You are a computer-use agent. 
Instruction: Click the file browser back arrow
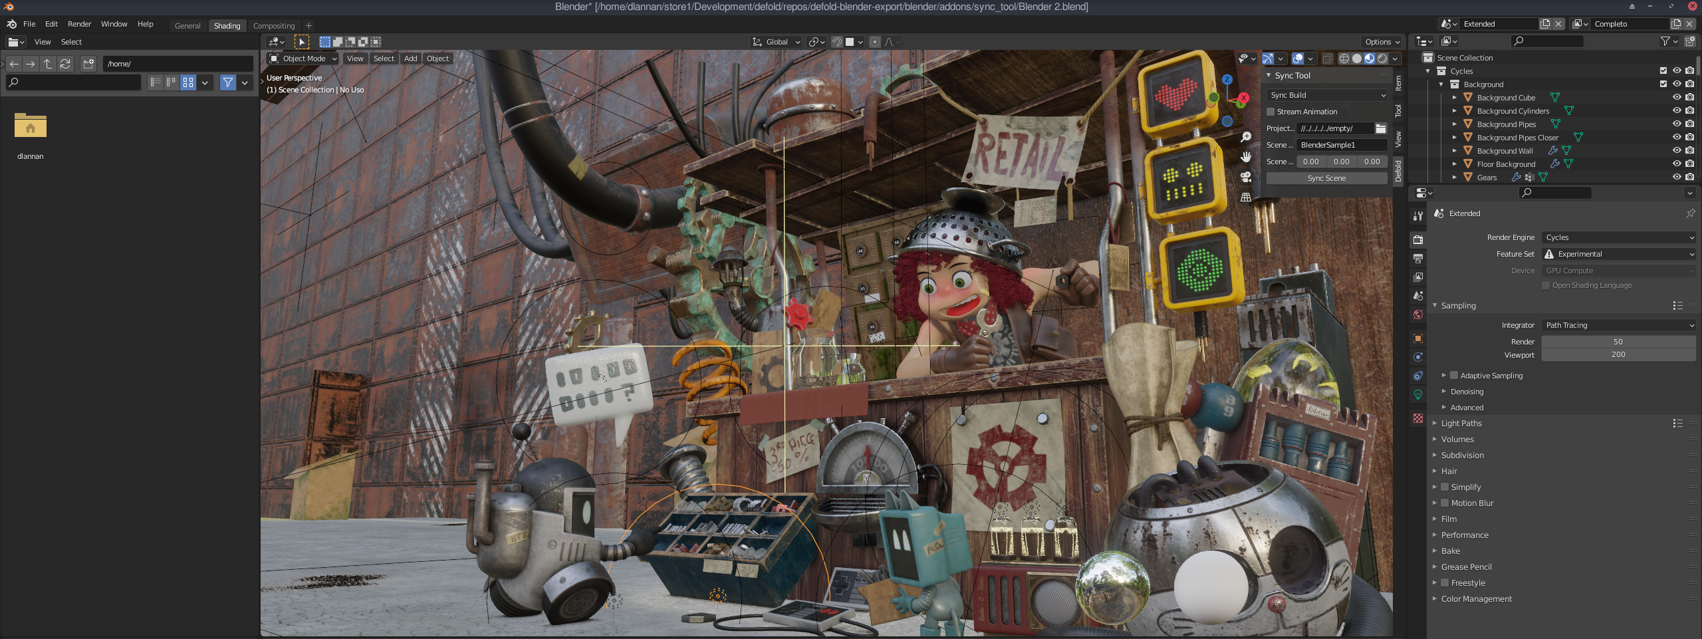(x=14, y=64)
